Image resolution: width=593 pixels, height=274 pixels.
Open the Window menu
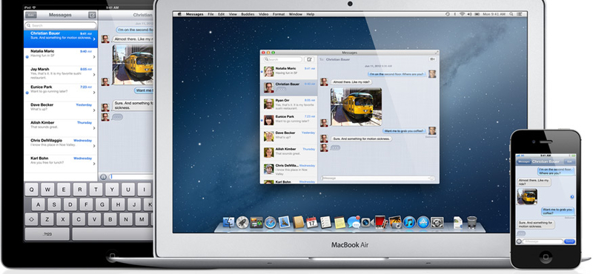[295, 14]
